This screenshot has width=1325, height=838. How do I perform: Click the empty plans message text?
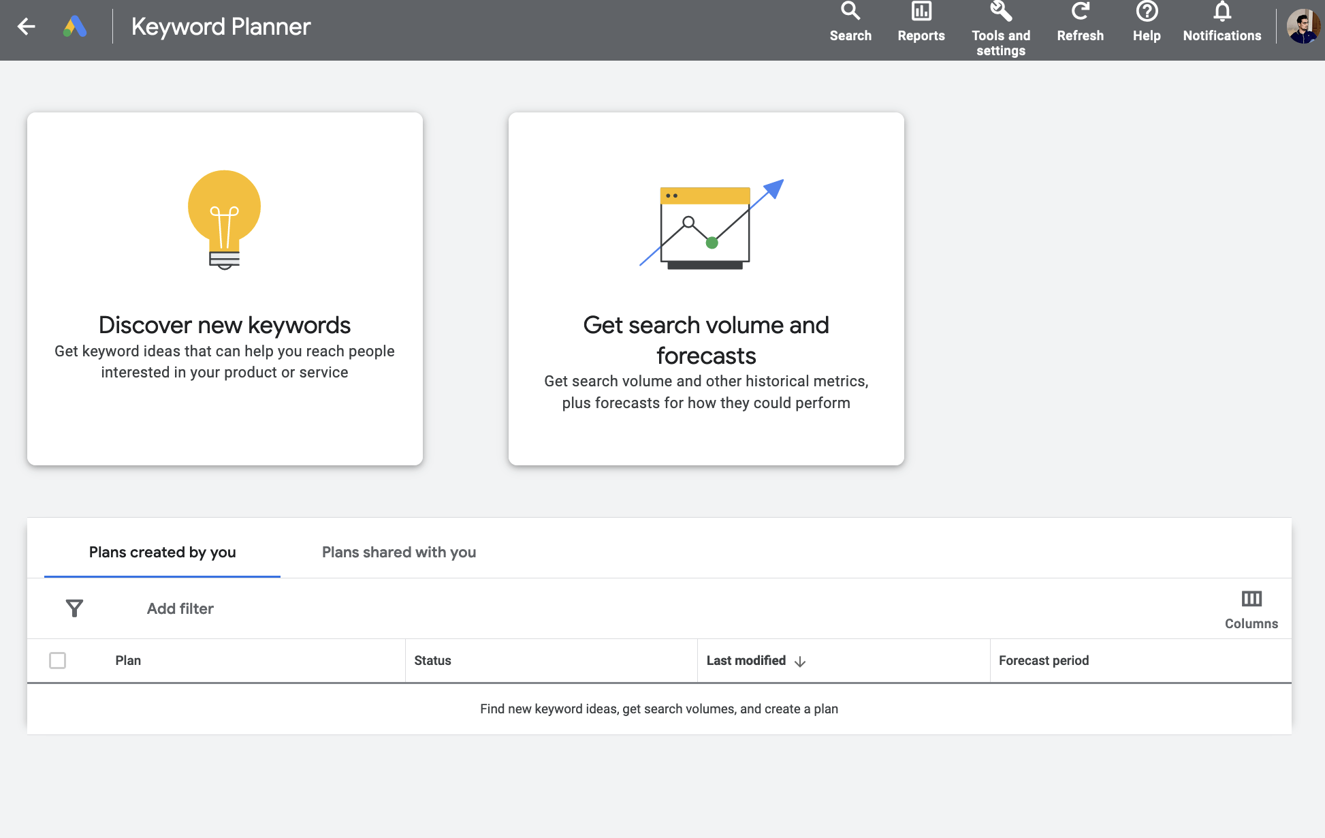coord(659,709)
